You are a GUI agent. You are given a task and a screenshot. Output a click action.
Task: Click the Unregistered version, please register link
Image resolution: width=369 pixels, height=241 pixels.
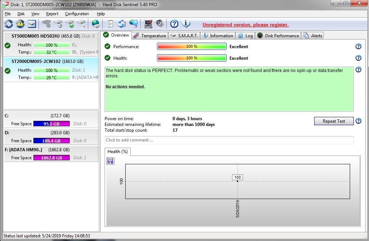246,25
